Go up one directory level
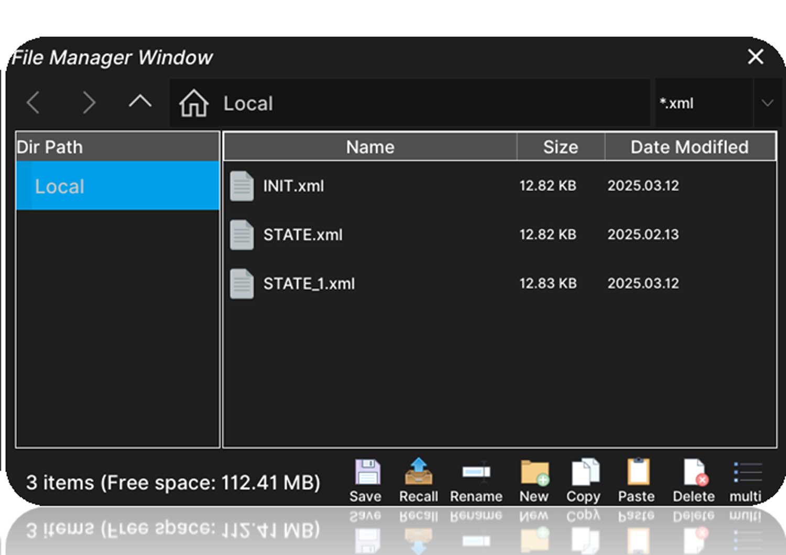This screenshot has height=555, width=786. point(140,102)
